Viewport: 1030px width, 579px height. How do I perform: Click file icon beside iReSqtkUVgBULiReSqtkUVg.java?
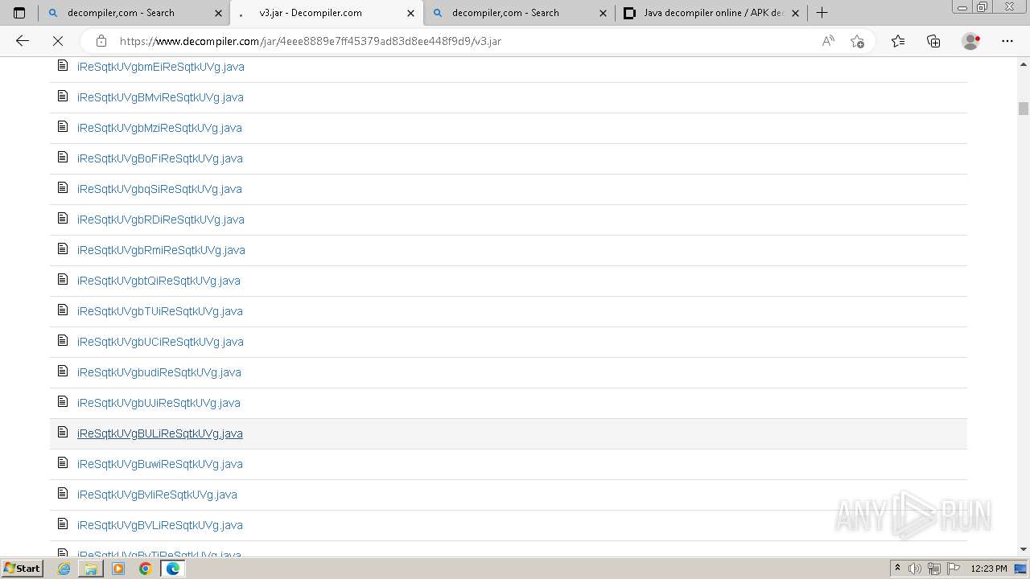(63, 433)
